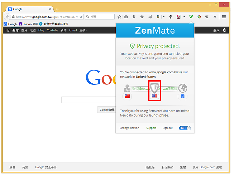Screen dimensions: 234x176
Task: Click the gray shield server icon
Action: point(154,88)
